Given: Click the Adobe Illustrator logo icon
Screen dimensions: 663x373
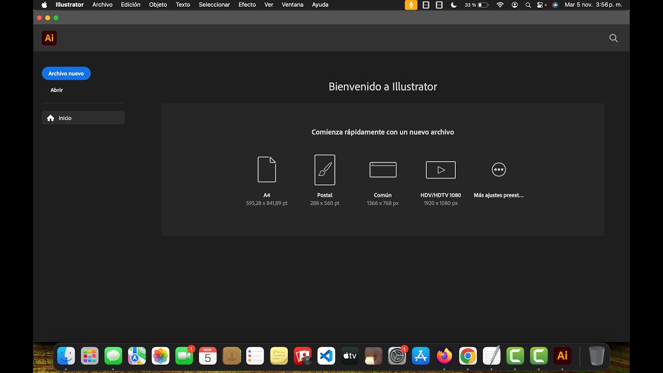Looking at the screenshot, I should (49, 38).
